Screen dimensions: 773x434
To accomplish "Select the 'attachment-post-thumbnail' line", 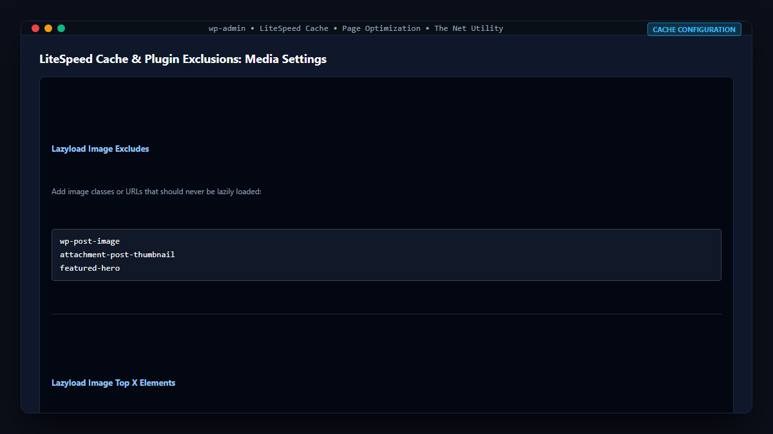I will click(x=117, y=255).
